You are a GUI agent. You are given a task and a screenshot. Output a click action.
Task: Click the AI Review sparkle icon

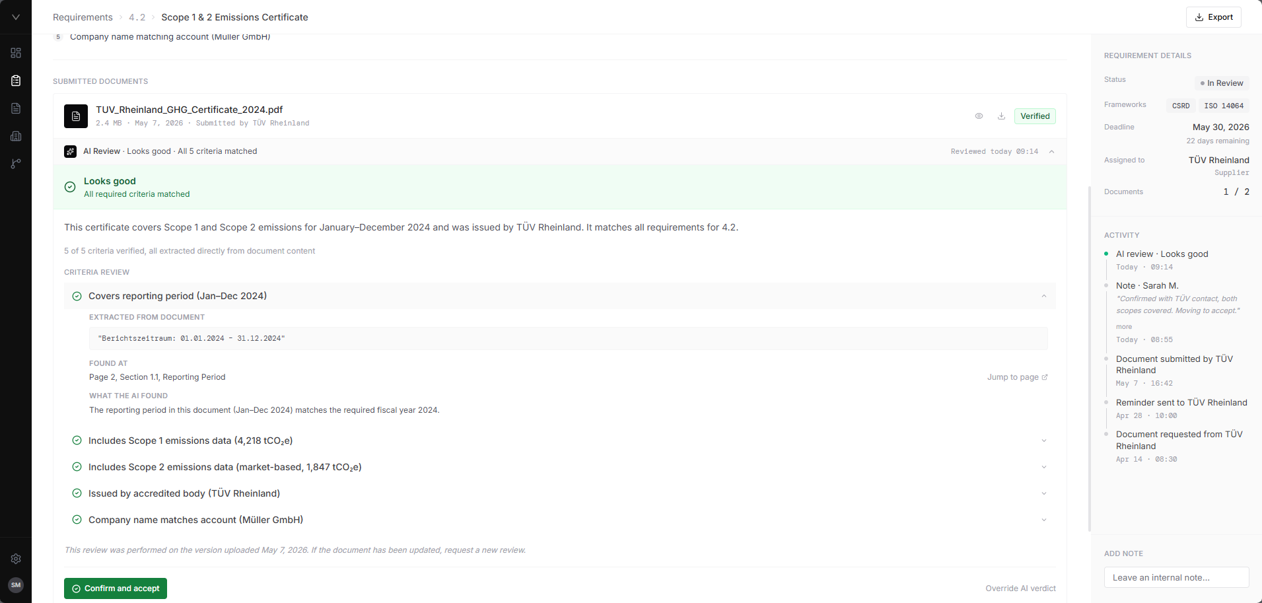70,151
